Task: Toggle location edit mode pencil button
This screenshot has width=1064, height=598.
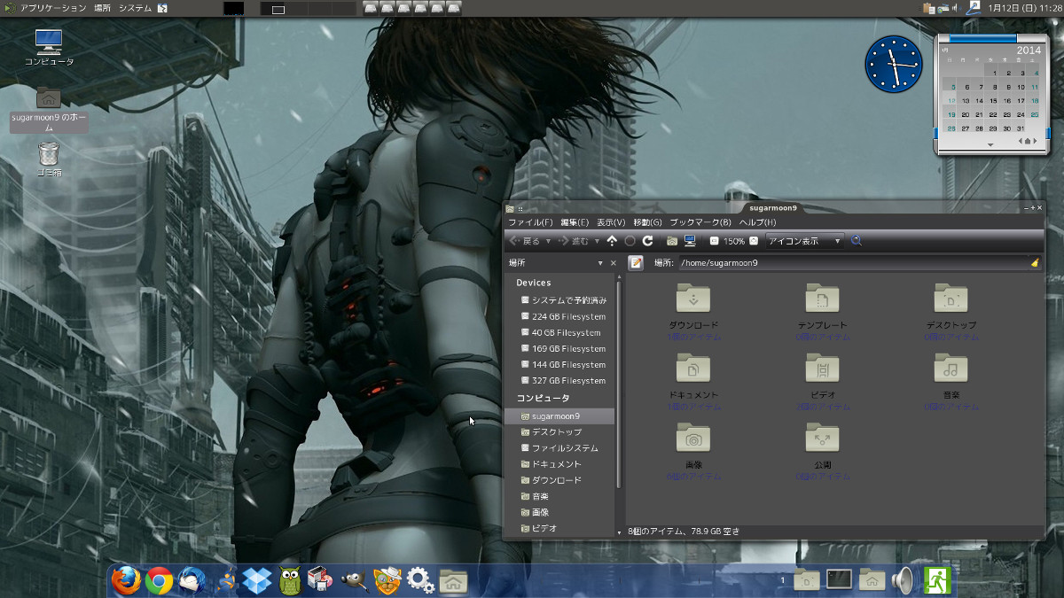Action: tap(636, 262)
